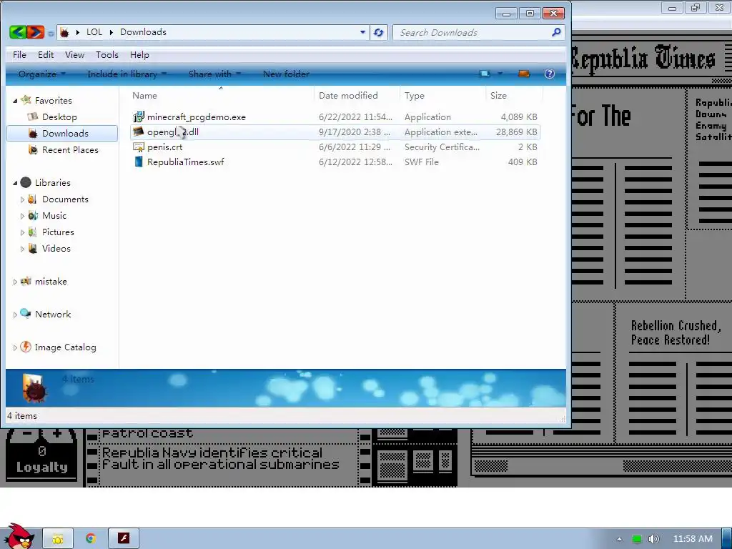Click the refresh button next to address bar

click(x=379, y=32)
